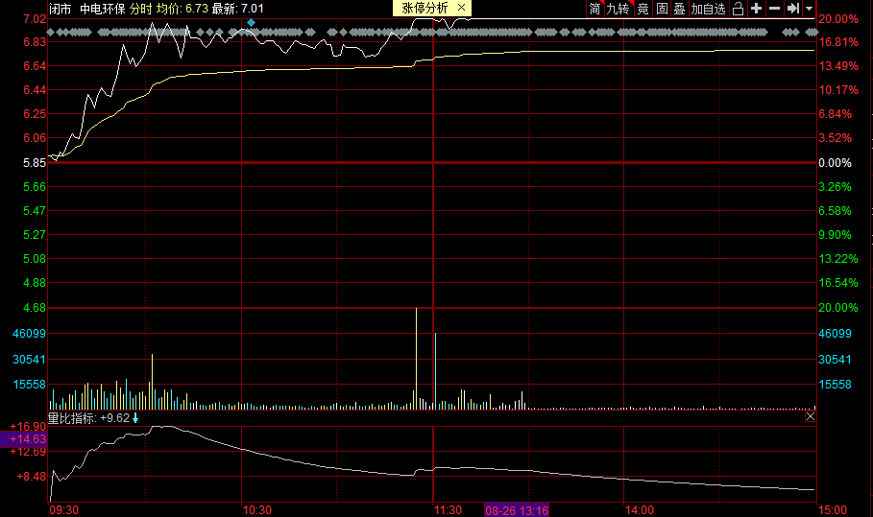Image resolution: width=873 pixels, height=517 pixels.
Task: Click 加自选 to add to watchlist
Action: (708, 9)
